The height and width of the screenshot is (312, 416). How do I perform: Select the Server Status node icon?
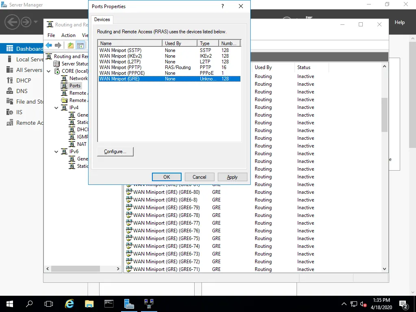click(56, 64)
